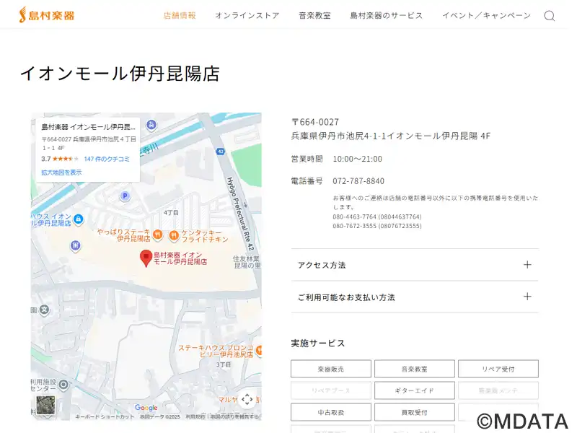Expand アクセス方法 section
This screenshot has height=433, width=577.
click(x=415, y=265)
